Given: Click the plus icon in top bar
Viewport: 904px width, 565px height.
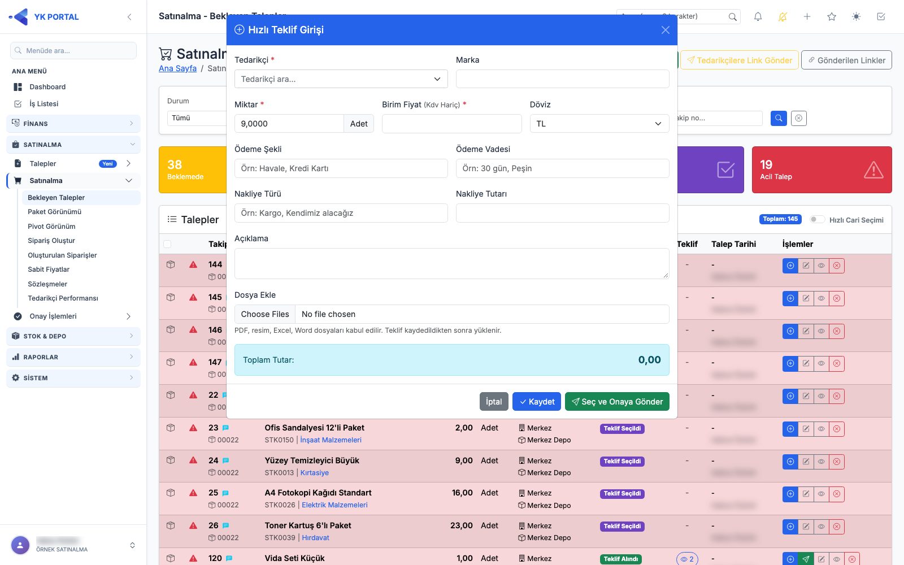Looking at the screenshot, I should tap(807, 16).
